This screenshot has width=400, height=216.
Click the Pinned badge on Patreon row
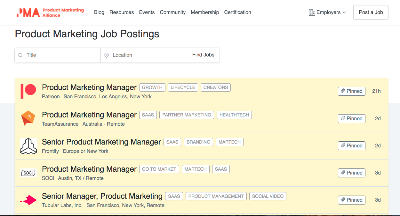coord(351,91)
